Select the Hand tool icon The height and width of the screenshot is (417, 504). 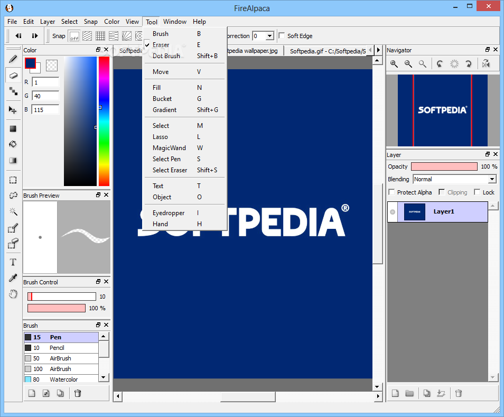[x=13, y=294]
